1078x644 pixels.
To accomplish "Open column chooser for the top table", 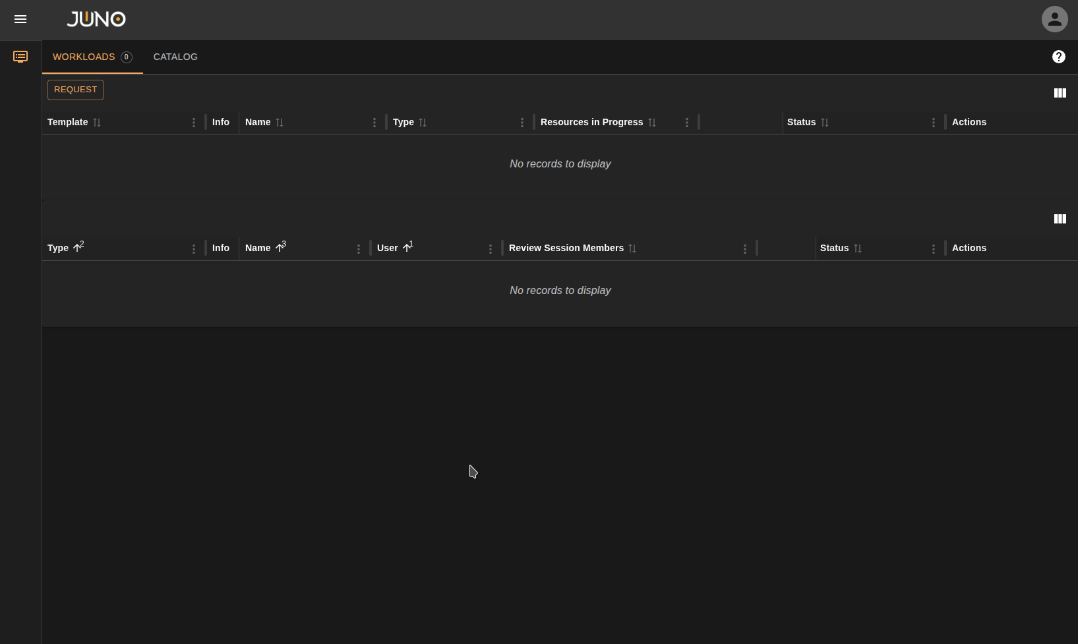I will [1060, 93].
